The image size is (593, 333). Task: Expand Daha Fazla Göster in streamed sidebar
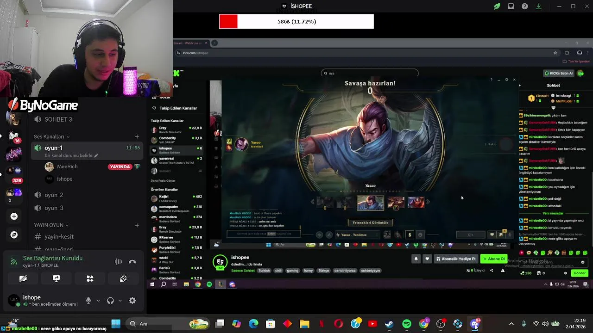pos(163,180)
